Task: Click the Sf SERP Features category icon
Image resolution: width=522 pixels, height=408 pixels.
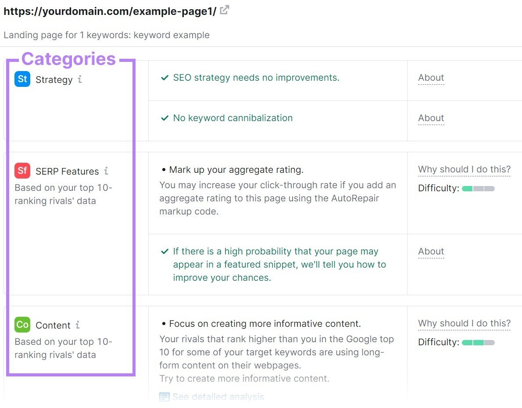Action: pos(22,171)
